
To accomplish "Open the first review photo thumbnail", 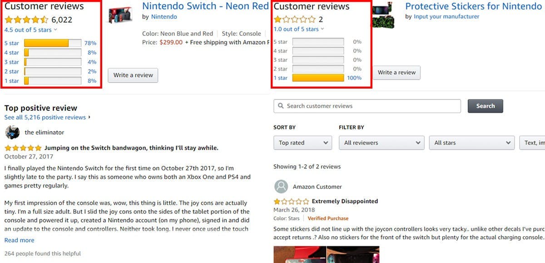I will 300,254.
